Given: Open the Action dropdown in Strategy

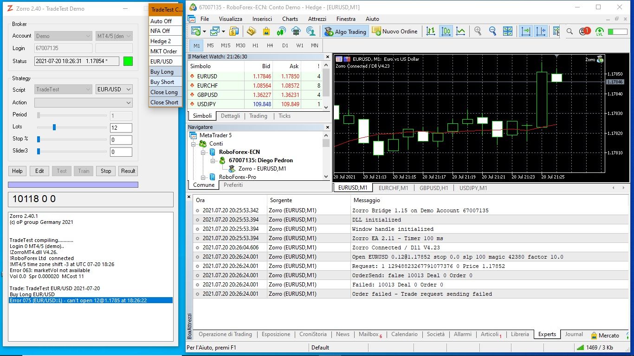Looking at the screenshot, I should 84,102.
